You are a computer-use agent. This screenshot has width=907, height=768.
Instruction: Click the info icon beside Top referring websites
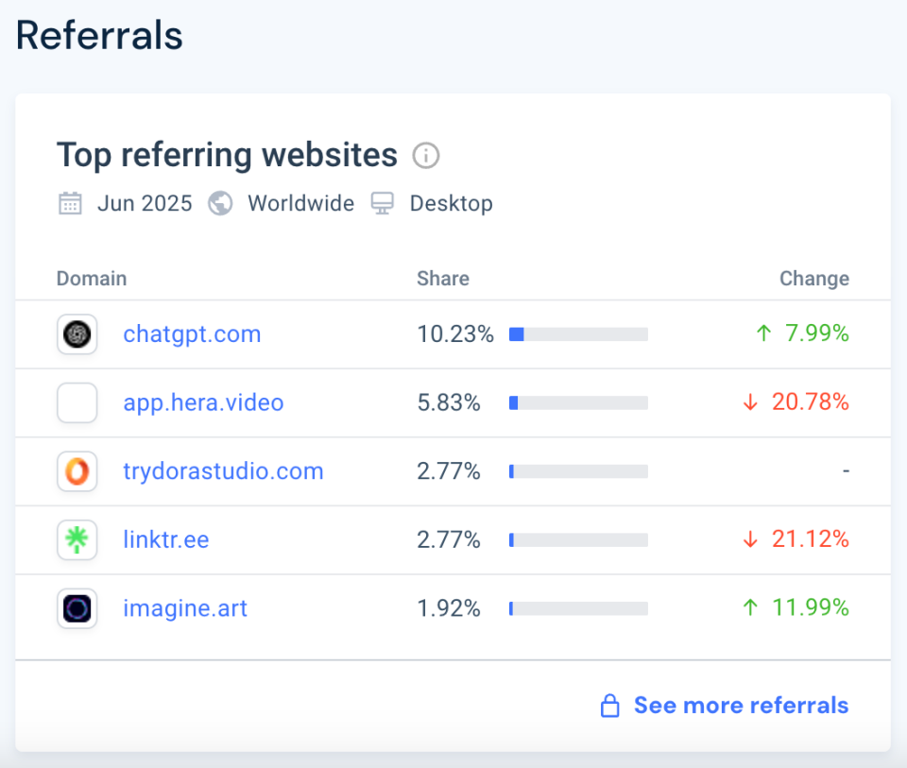click(x=426, y=155)
